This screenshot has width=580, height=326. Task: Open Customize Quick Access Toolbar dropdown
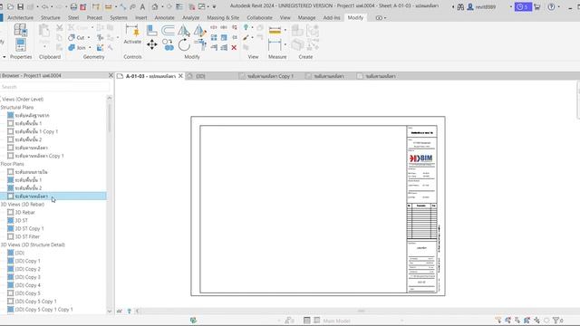[x=214, y=6]
